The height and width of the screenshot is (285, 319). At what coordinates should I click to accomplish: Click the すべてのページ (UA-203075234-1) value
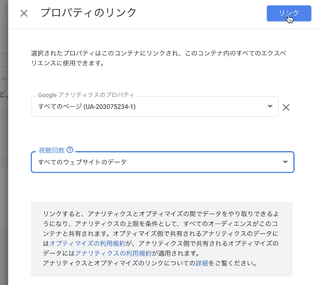87,107
